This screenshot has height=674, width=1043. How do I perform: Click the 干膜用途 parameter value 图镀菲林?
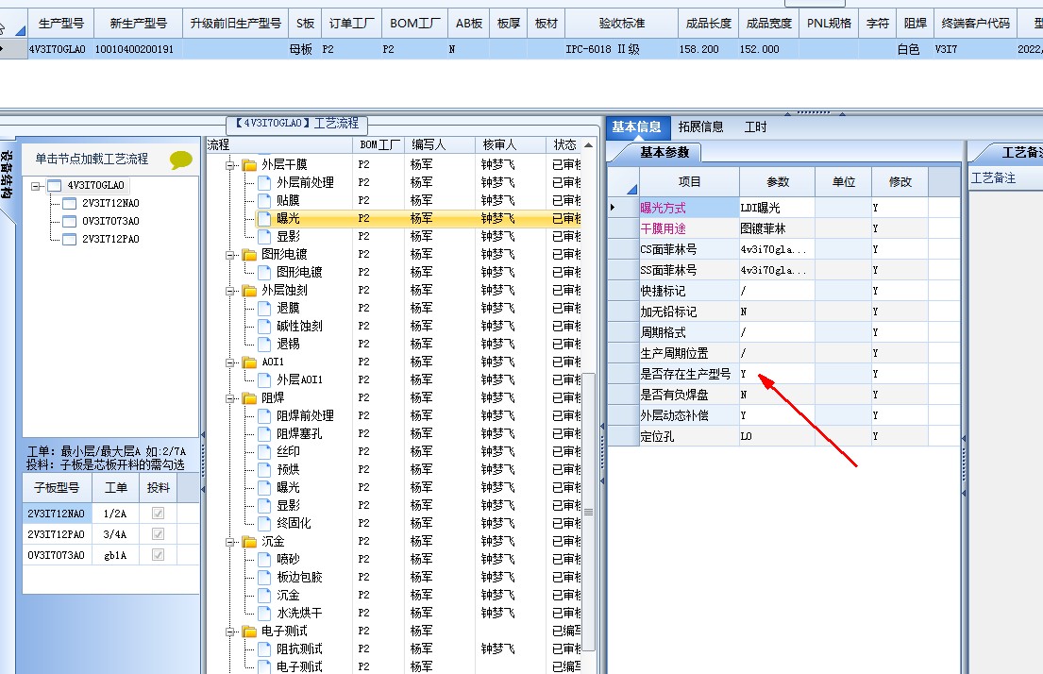(777, 228)
